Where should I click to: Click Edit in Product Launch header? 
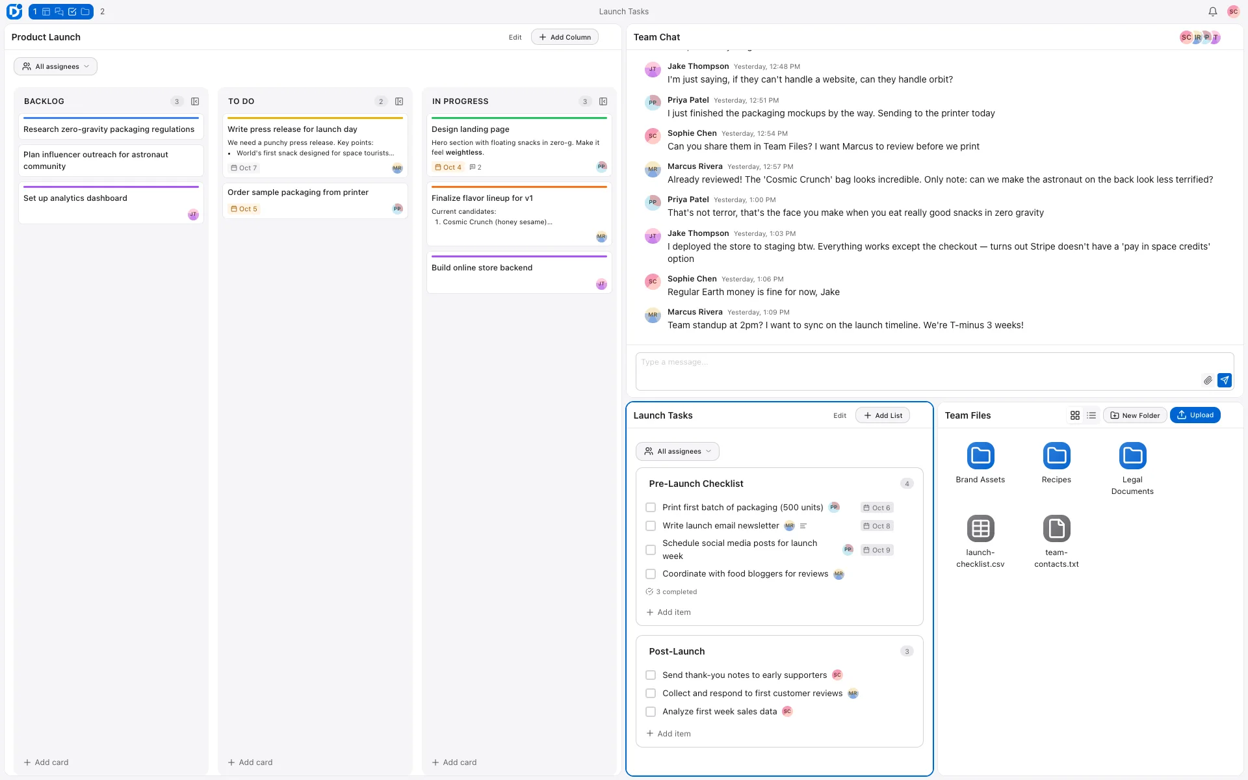pyautogui.click(x=515, y=37)
